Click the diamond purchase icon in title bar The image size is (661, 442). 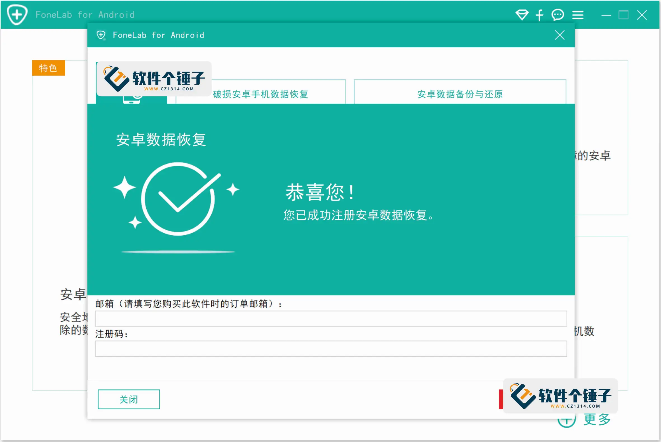point(522,15)
